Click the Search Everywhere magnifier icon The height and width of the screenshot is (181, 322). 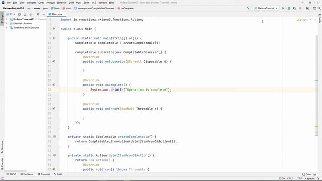click(x=319, y=8)
